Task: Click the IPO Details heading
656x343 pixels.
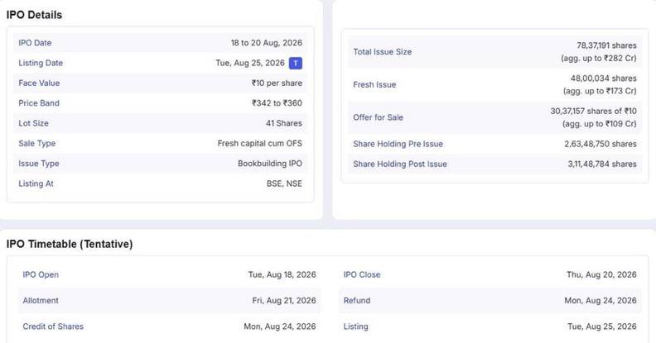Action: coord(34,15)
